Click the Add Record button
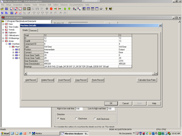Screen dimensions: 182x136 [x=31, y=80]
